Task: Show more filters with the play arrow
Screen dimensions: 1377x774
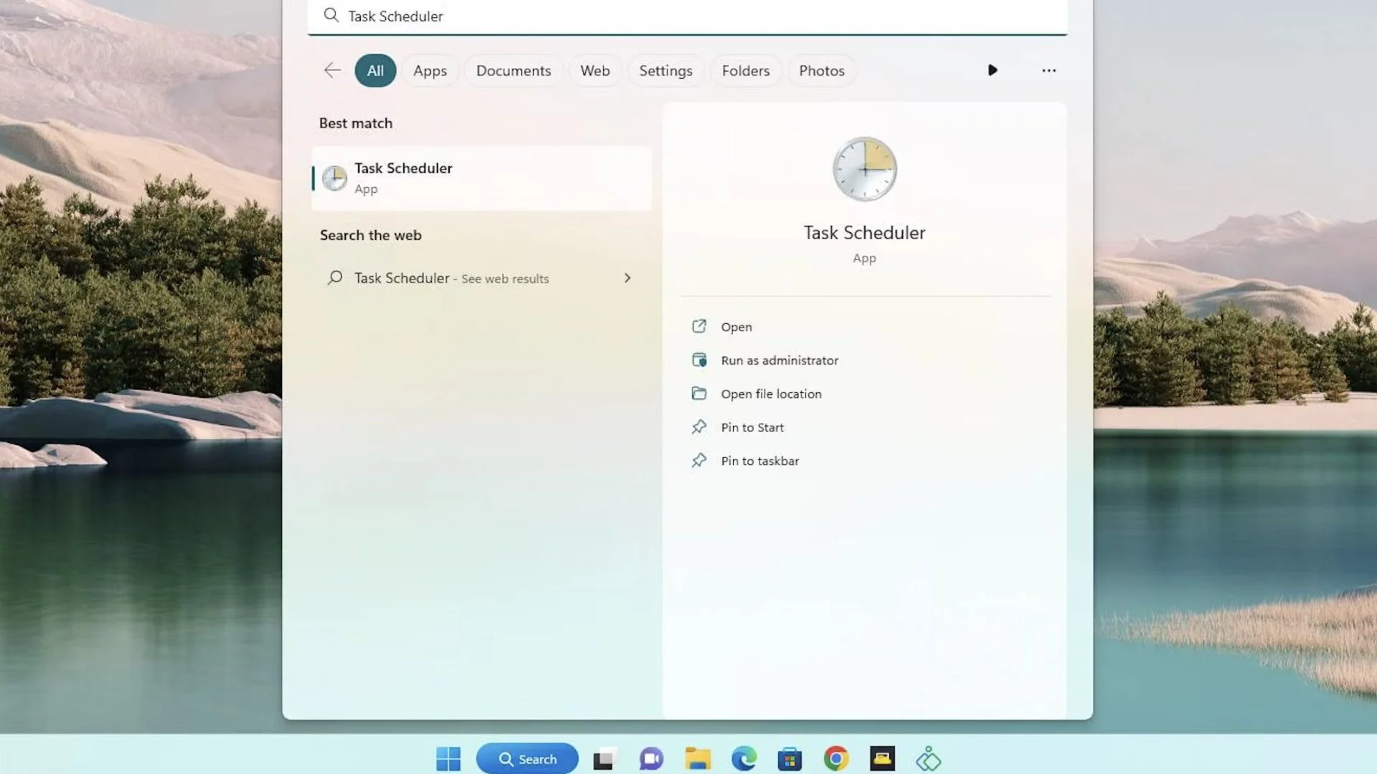Action: (993, 70)
